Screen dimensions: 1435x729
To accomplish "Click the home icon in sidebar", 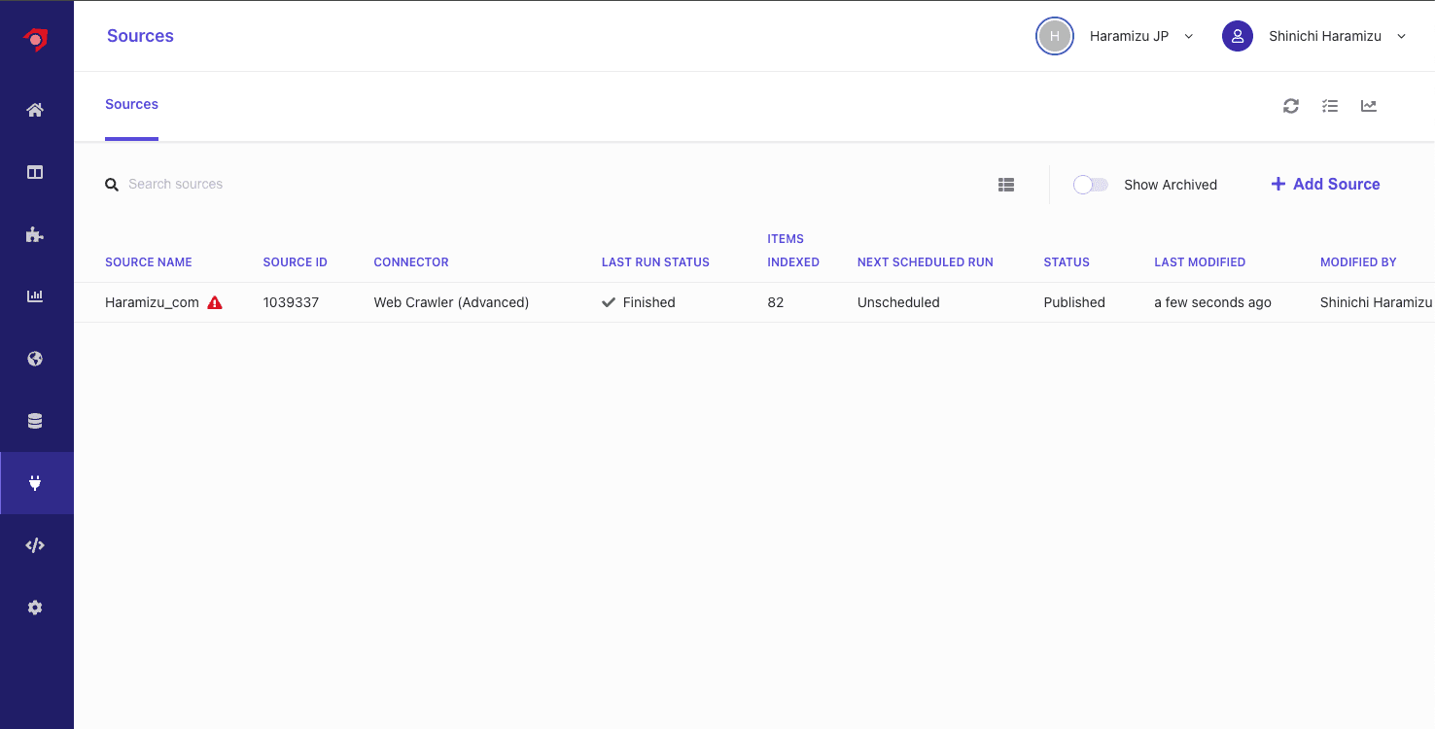I will 35,110.
